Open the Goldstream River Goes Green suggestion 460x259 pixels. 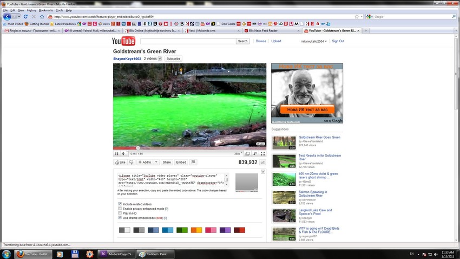click(x=319, y=137)
